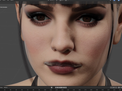Screen dimensions: 122x91
Task: Open the timeline Marker menu
Action: point(6,87)
